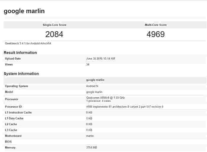Click the views count 34
The image size is (207, 152).
point(88,64)
